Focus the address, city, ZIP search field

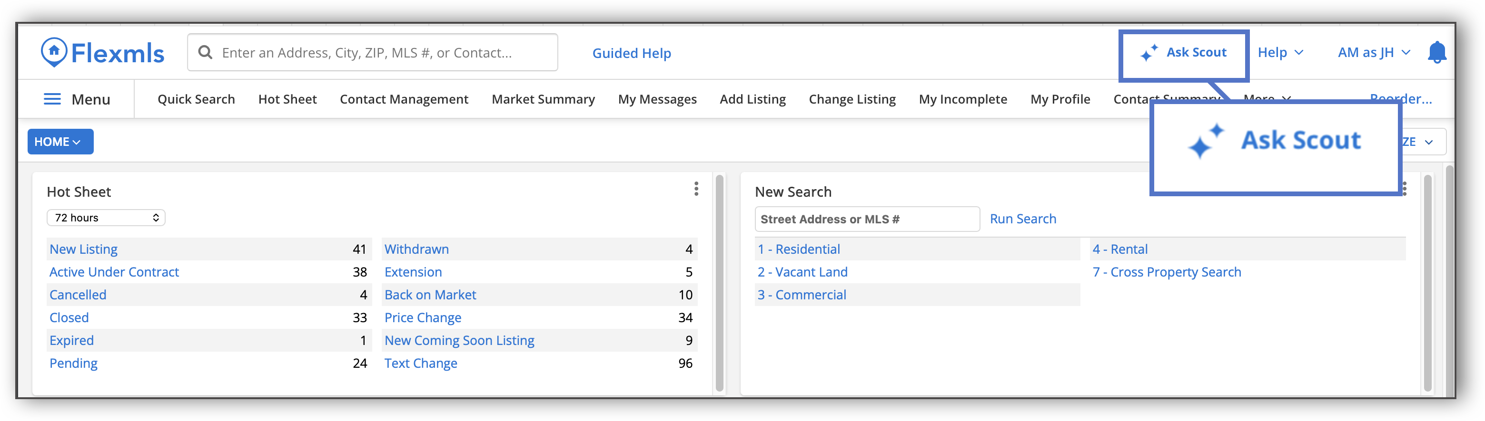point(372,52)
